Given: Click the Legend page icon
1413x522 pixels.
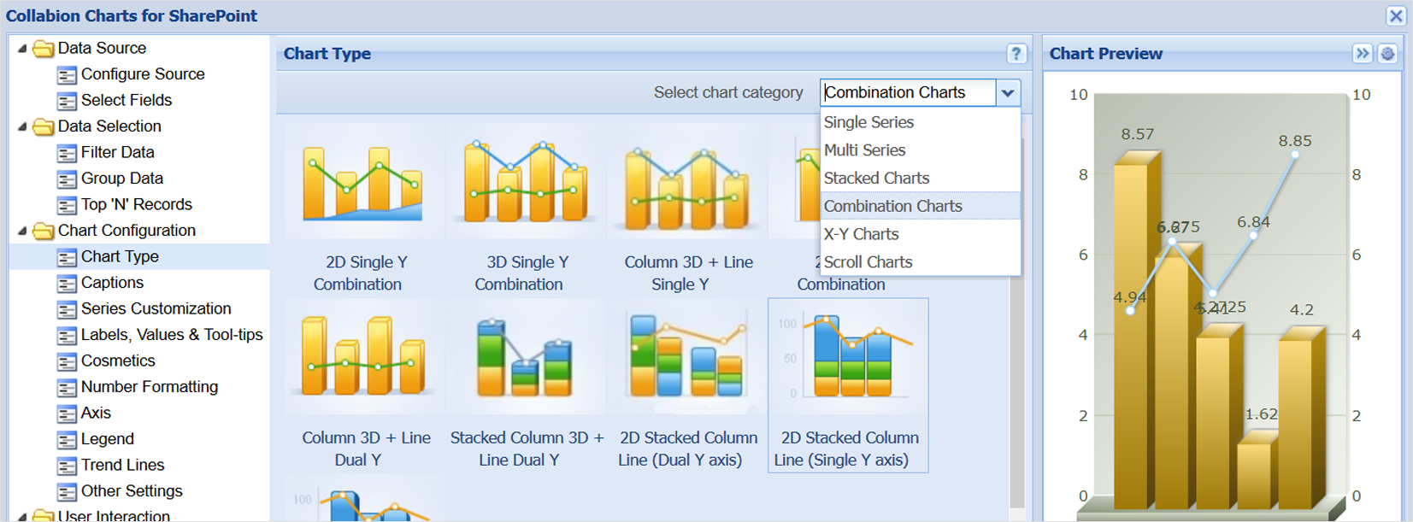Looking at the screenshot, I should coord(67,440).
